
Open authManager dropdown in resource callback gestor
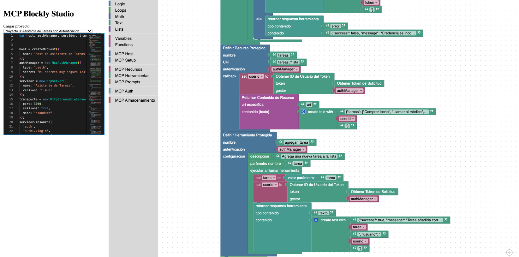[x=349, y=91]
